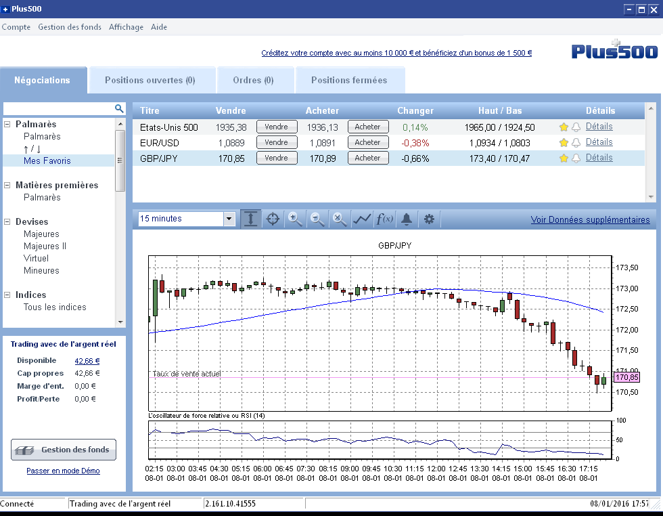Focus the instrument search field
Viewport: 663px width, 516px height.
(60, 109)
